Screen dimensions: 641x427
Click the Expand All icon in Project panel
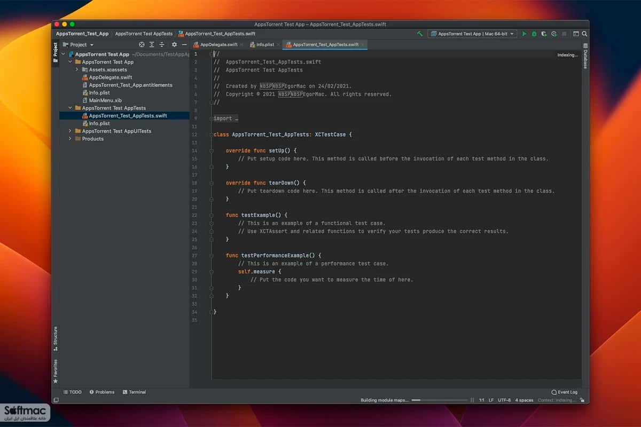[152, 45]
